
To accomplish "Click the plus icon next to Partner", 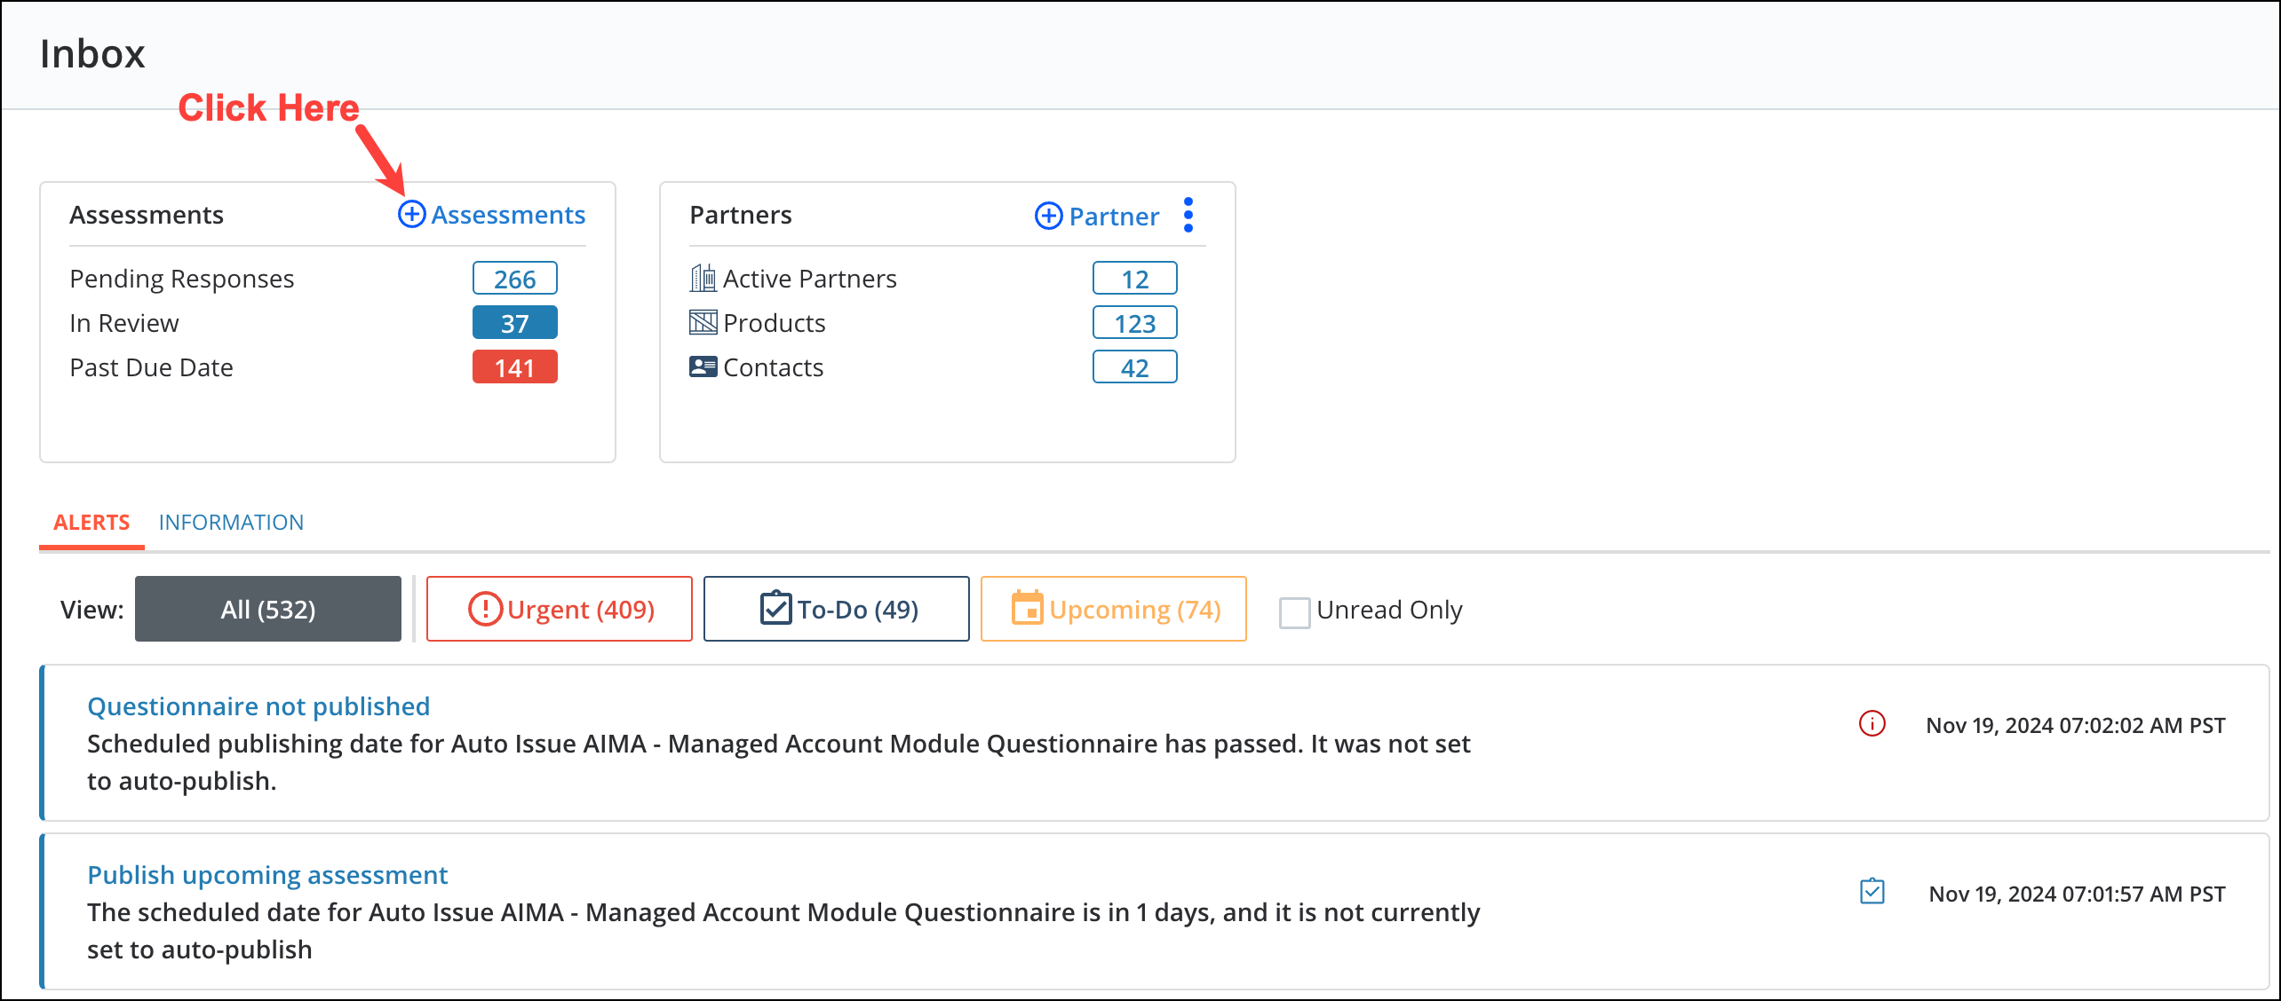I will point(1048,216).
